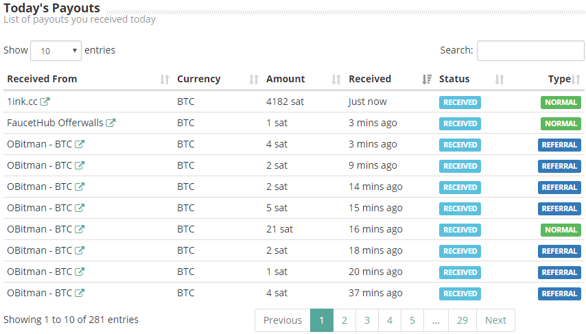
Task: Toggle Received column descending sort icon
Action: coord(427,79)
